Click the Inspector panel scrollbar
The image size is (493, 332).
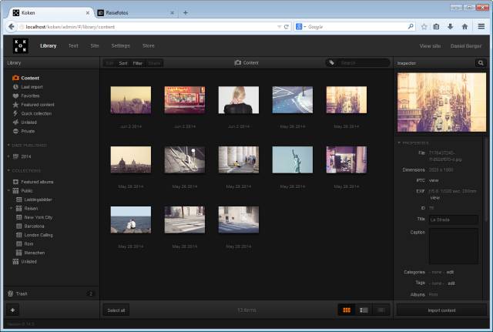pyautogui.click(x=486, y=179)
